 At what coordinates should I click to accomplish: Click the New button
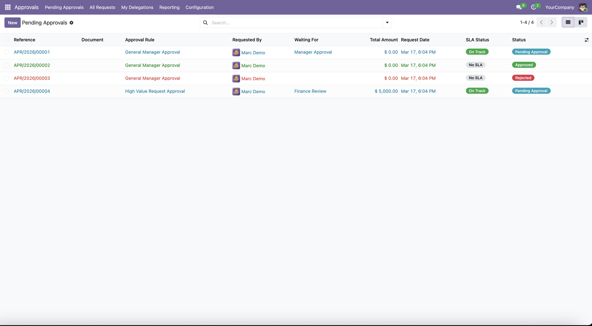(x=12, y=22)
